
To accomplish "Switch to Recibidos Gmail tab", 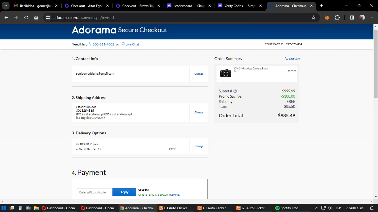I will 35,6.
